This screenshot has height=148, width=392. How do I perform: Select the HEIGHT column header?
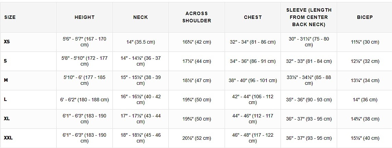point(84,17)
